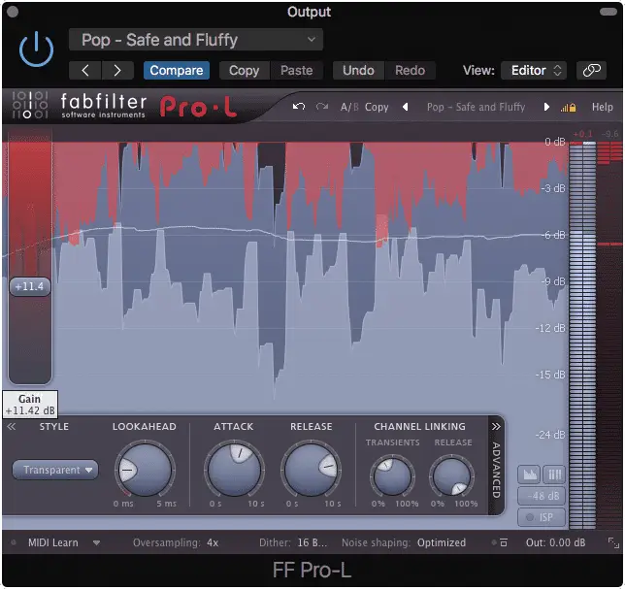The image size is (625, 589).
Task: Toggle the Compare button
Action: coord(177,71)
